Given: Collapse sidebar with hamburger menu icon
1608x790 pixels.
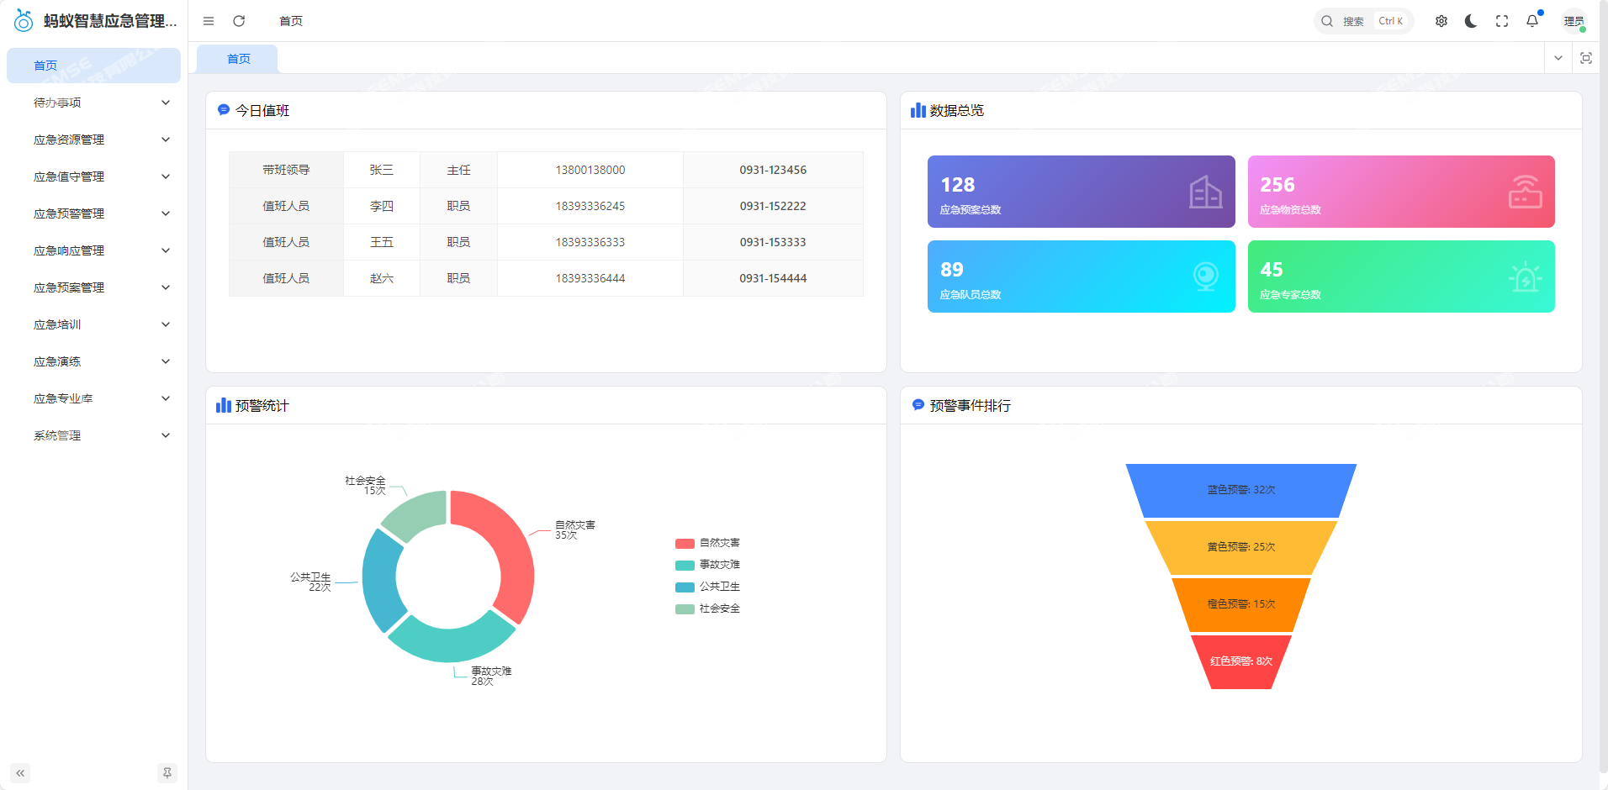Looking at the screenshot, I should click(x=209, y=21).
